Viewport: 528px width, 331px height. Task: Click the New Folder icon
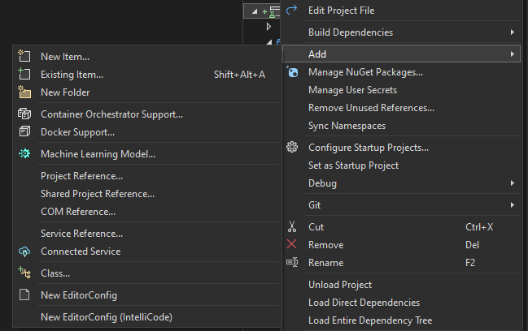(x=24, y=92)
